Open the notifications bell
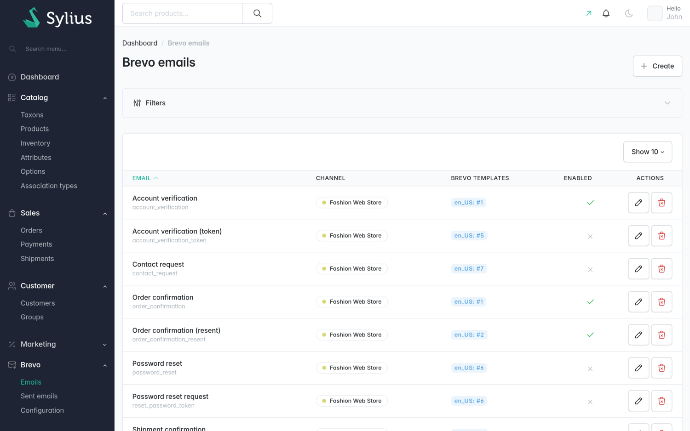This screenshot has height=431, width=690. coord(606,13)
